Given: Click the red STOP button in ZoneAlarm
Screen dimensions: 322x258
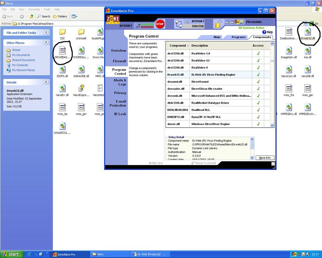Looking at the screenshot, I should pos(160,24).
